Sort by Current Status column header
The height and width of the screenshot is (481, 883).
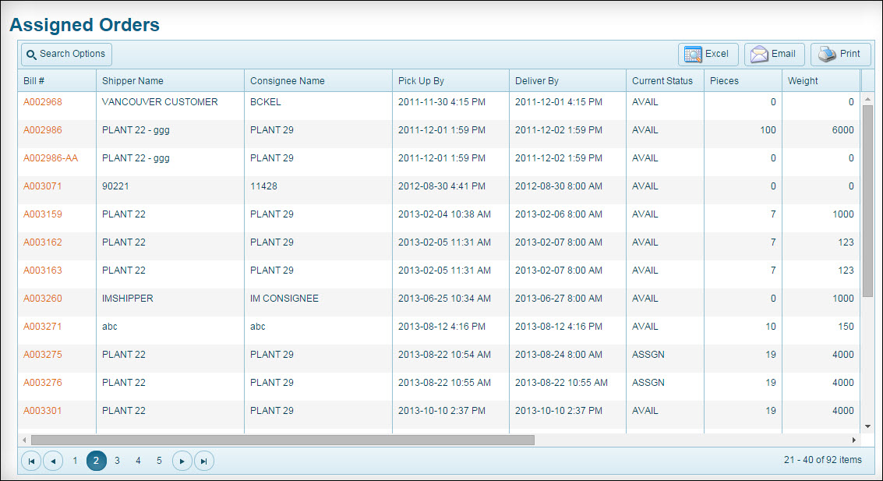point(665,80)
